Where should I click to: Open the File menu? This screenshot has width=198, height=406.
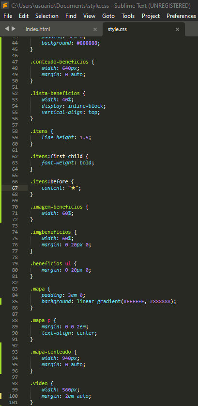pos(8,16)
